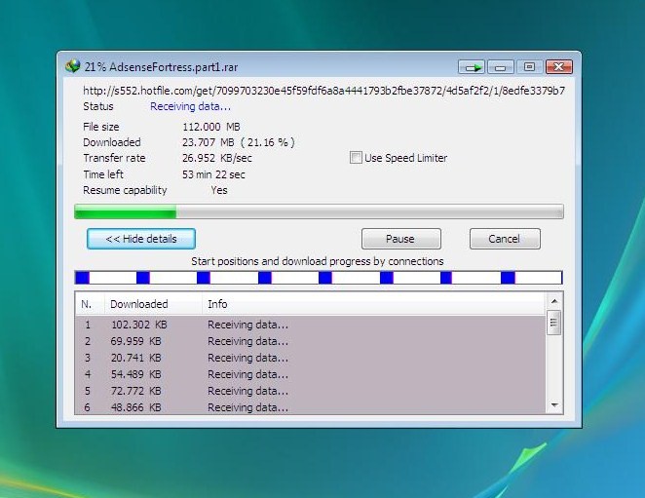This screenshot has width=645, height=498.
Task: Click Start positions and download progress label
Action: (318, 261)
